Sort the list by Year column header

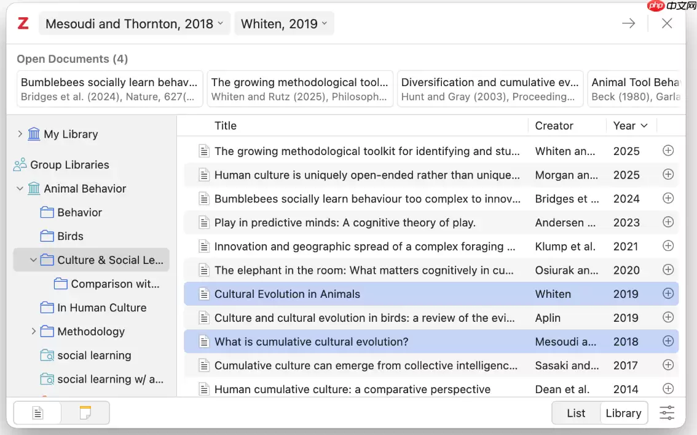coord(631,126)
